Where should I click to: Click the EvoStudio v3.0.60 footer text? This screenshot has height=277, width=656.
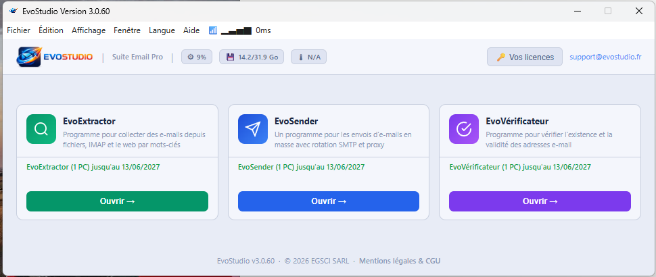tap(245, 261)
